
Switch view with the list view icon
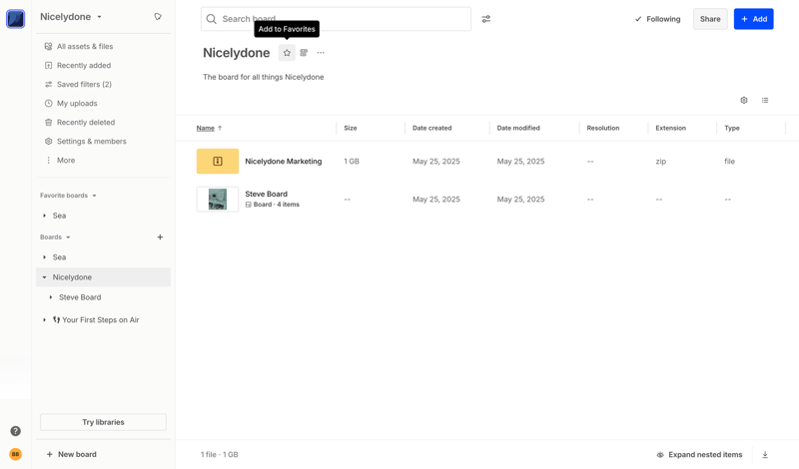coord(765,101)
